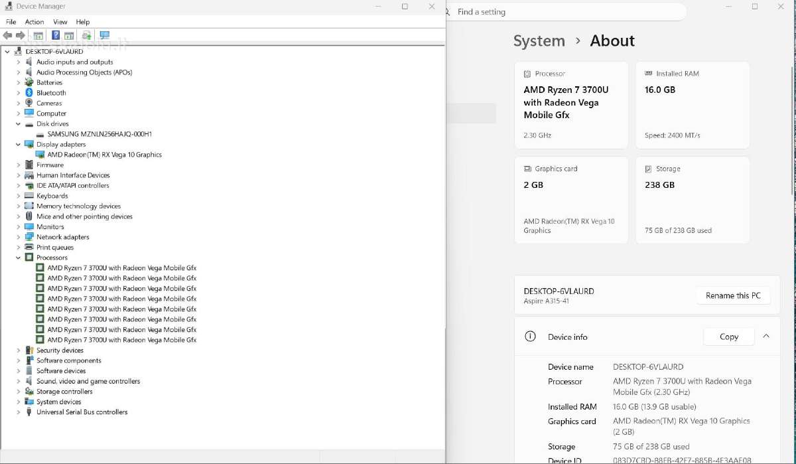Click the Bluetooth category icon
This screenshot has width=796, height=464.
tap(29, 93)
